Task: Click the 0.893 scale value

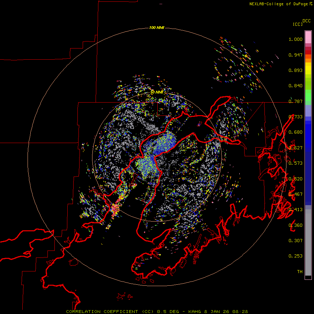Action: (x=296, y=70)
